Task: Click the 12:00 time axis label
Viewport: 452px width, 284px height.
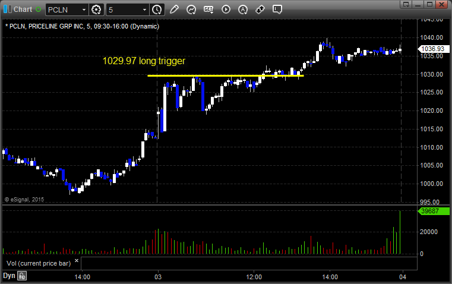Action: pos(254,277)
